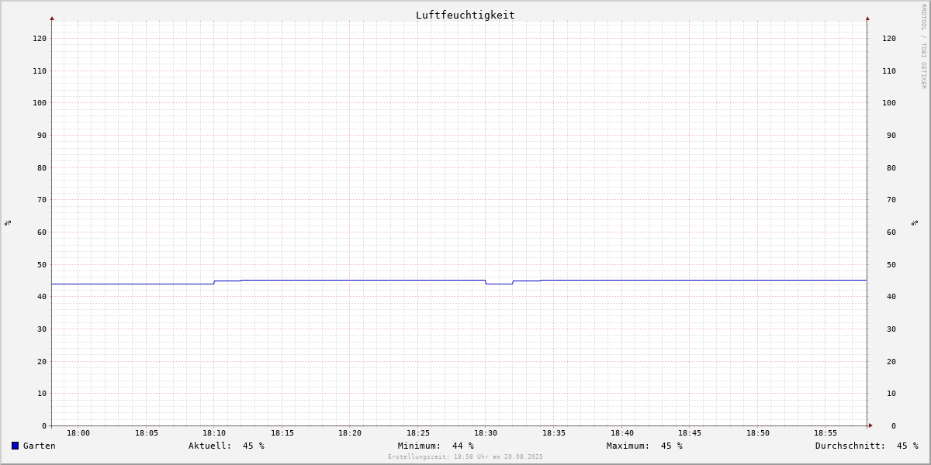Click the 20 label on the left axis
The height and width of the screenshot is (465, 931).
coord(42,361)
